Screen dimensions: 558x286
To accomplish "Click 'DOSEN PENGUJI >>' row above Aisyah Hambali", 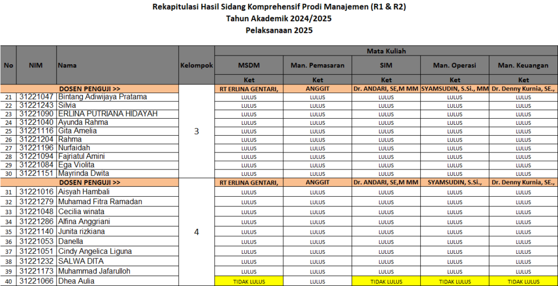I will click(x=89, y=182).
